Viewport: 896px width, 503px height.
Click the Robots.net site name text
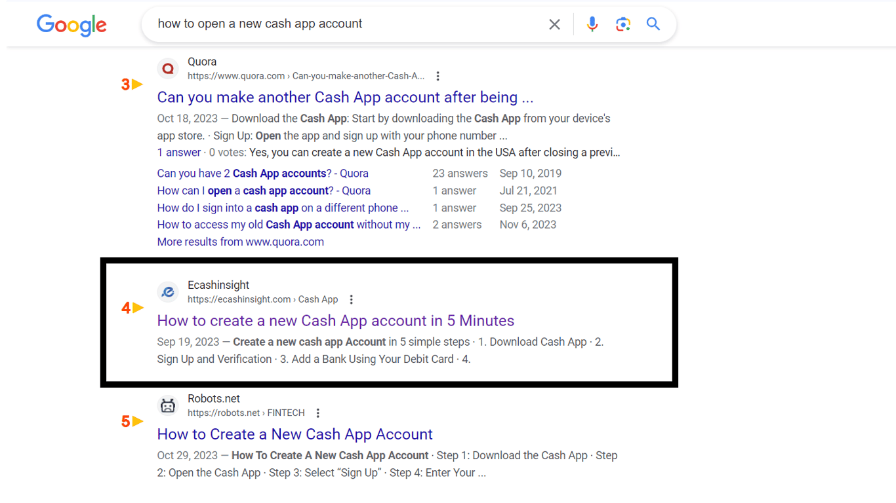(x=214, y=399)
